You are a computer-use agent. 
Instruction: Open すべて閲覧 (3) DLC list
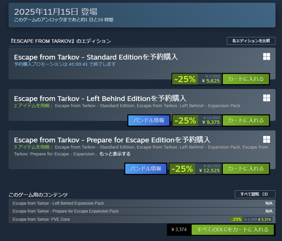pyautogui.click(x=255, y=194)
